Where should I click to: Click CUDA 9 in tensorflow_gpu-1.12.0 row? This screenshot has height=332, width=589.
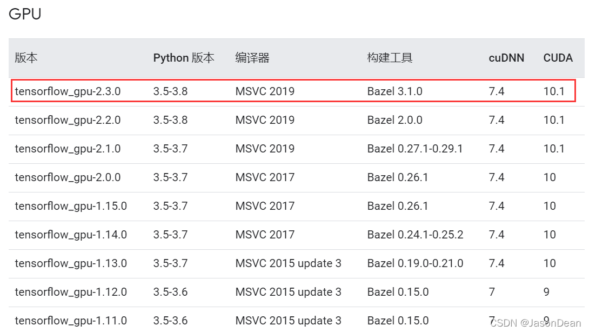point(546,292)
